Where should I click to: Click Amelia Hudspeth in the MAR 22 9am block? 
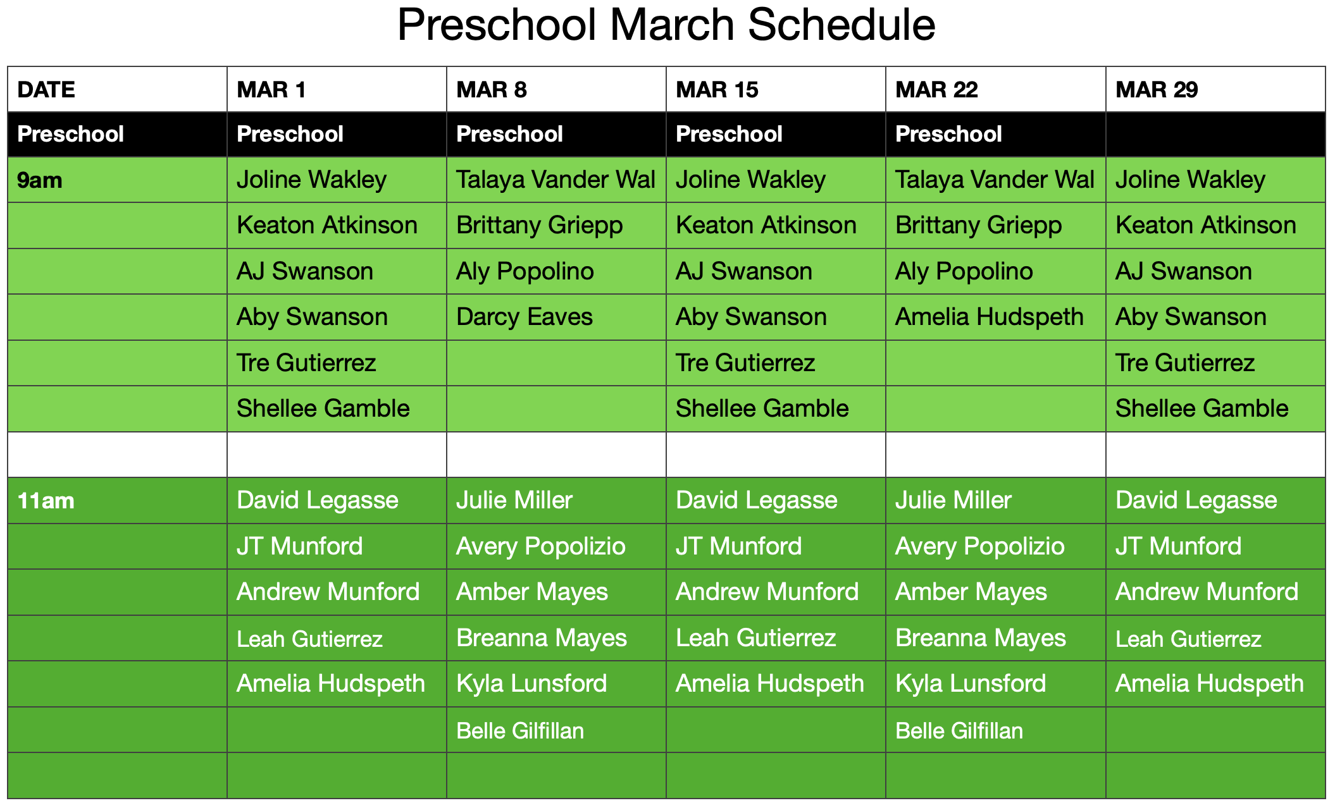coord(989,317)
